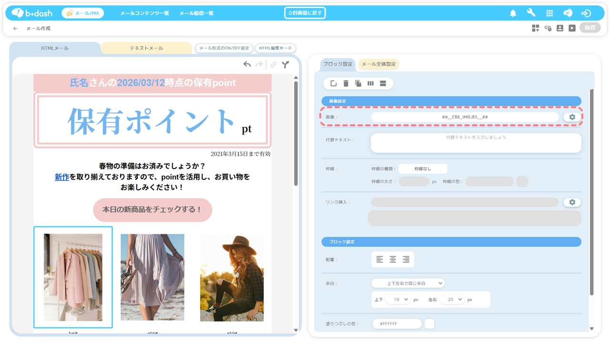The height and width of the screenshot is (343, 610).
Task: Select left alignment for 配置
Action: pyautogui.click(x=380, y=260)
